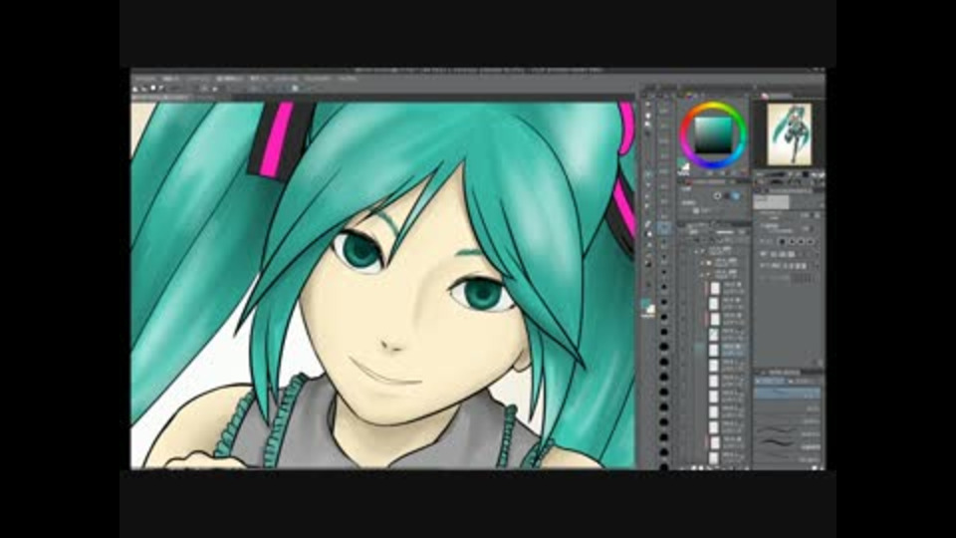Choose the first (darkest) anti-aliasing circle option
This screenshot has width=956, height=538.
[x=782, y=242]
